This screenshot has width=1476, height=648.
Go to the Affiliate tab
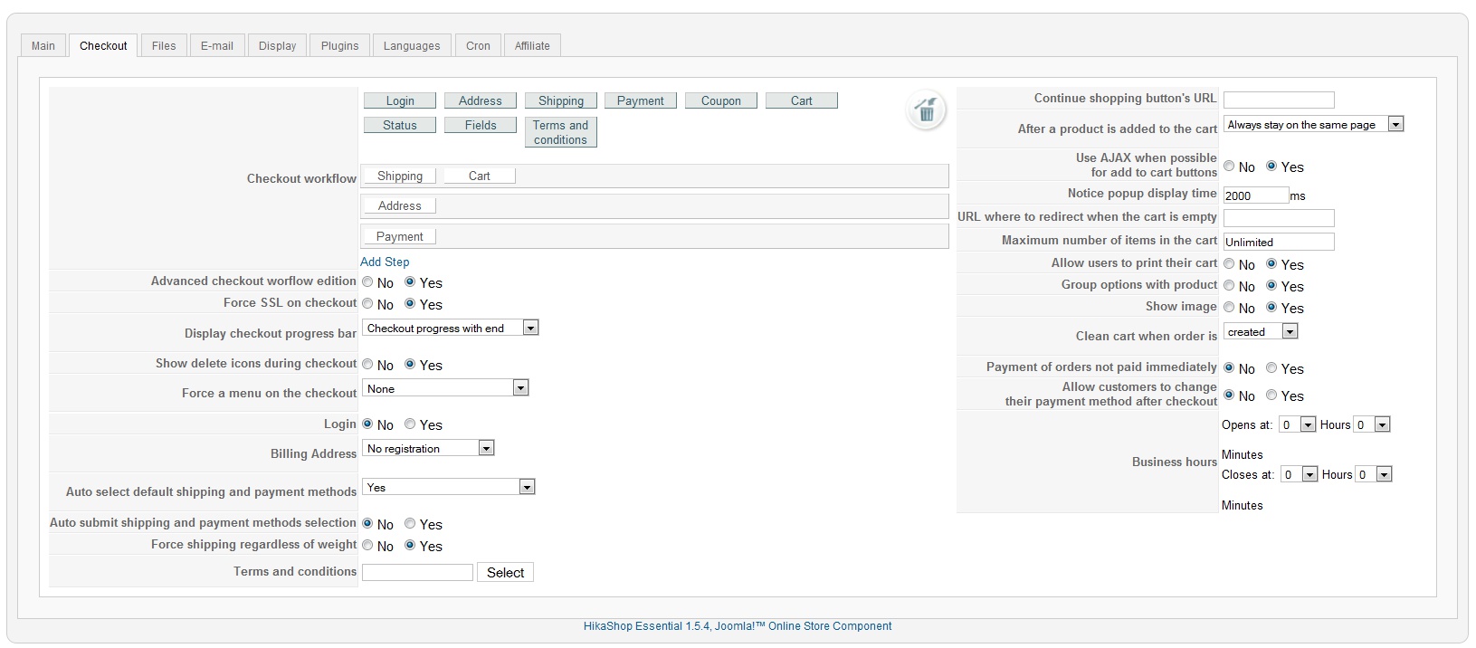(532, 45)
